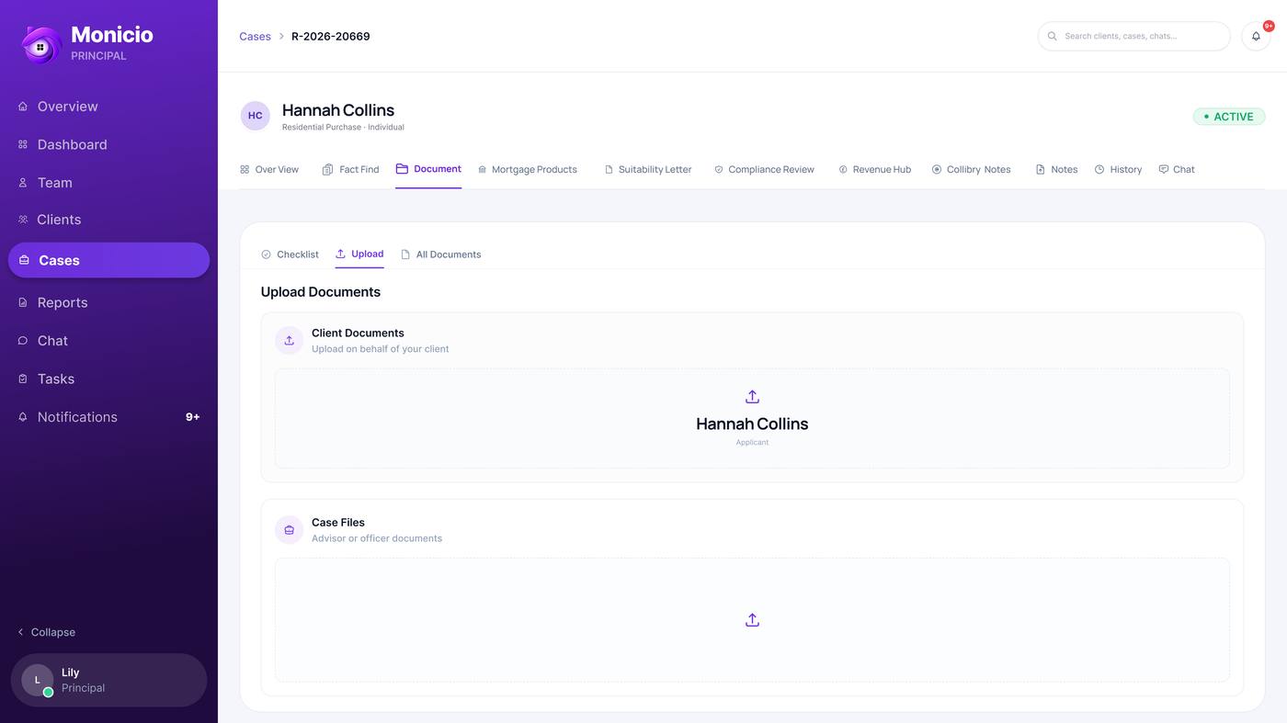Click the Overview home icon in the sidebar
The width and height of the screenshot is (1287, 723).
pos(23,107)
